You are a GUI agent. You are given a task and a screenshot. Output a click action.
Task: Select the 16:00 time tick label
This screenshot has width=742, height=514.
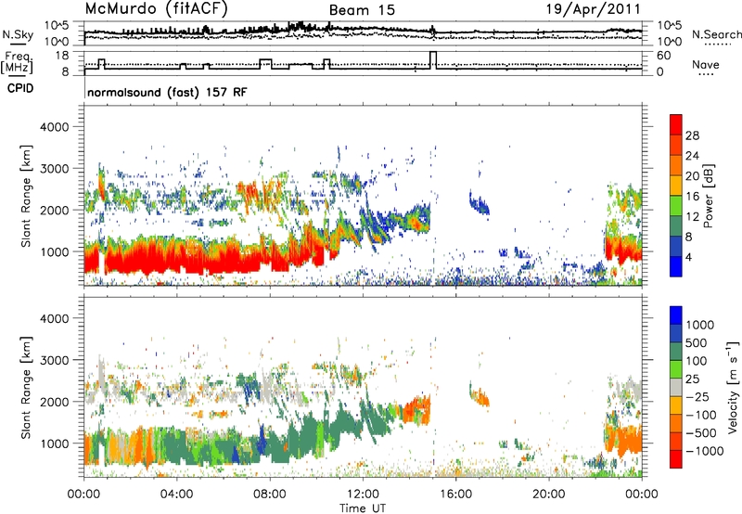click(455, 495)
